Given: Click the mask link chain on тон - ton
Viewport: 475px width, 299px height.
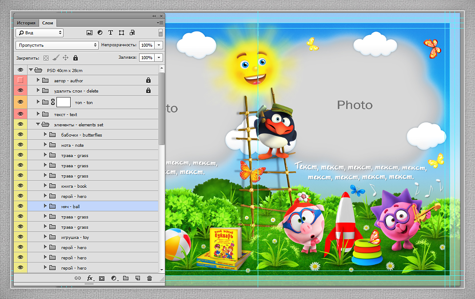Looking at the screenshot, I should point(53,102).
